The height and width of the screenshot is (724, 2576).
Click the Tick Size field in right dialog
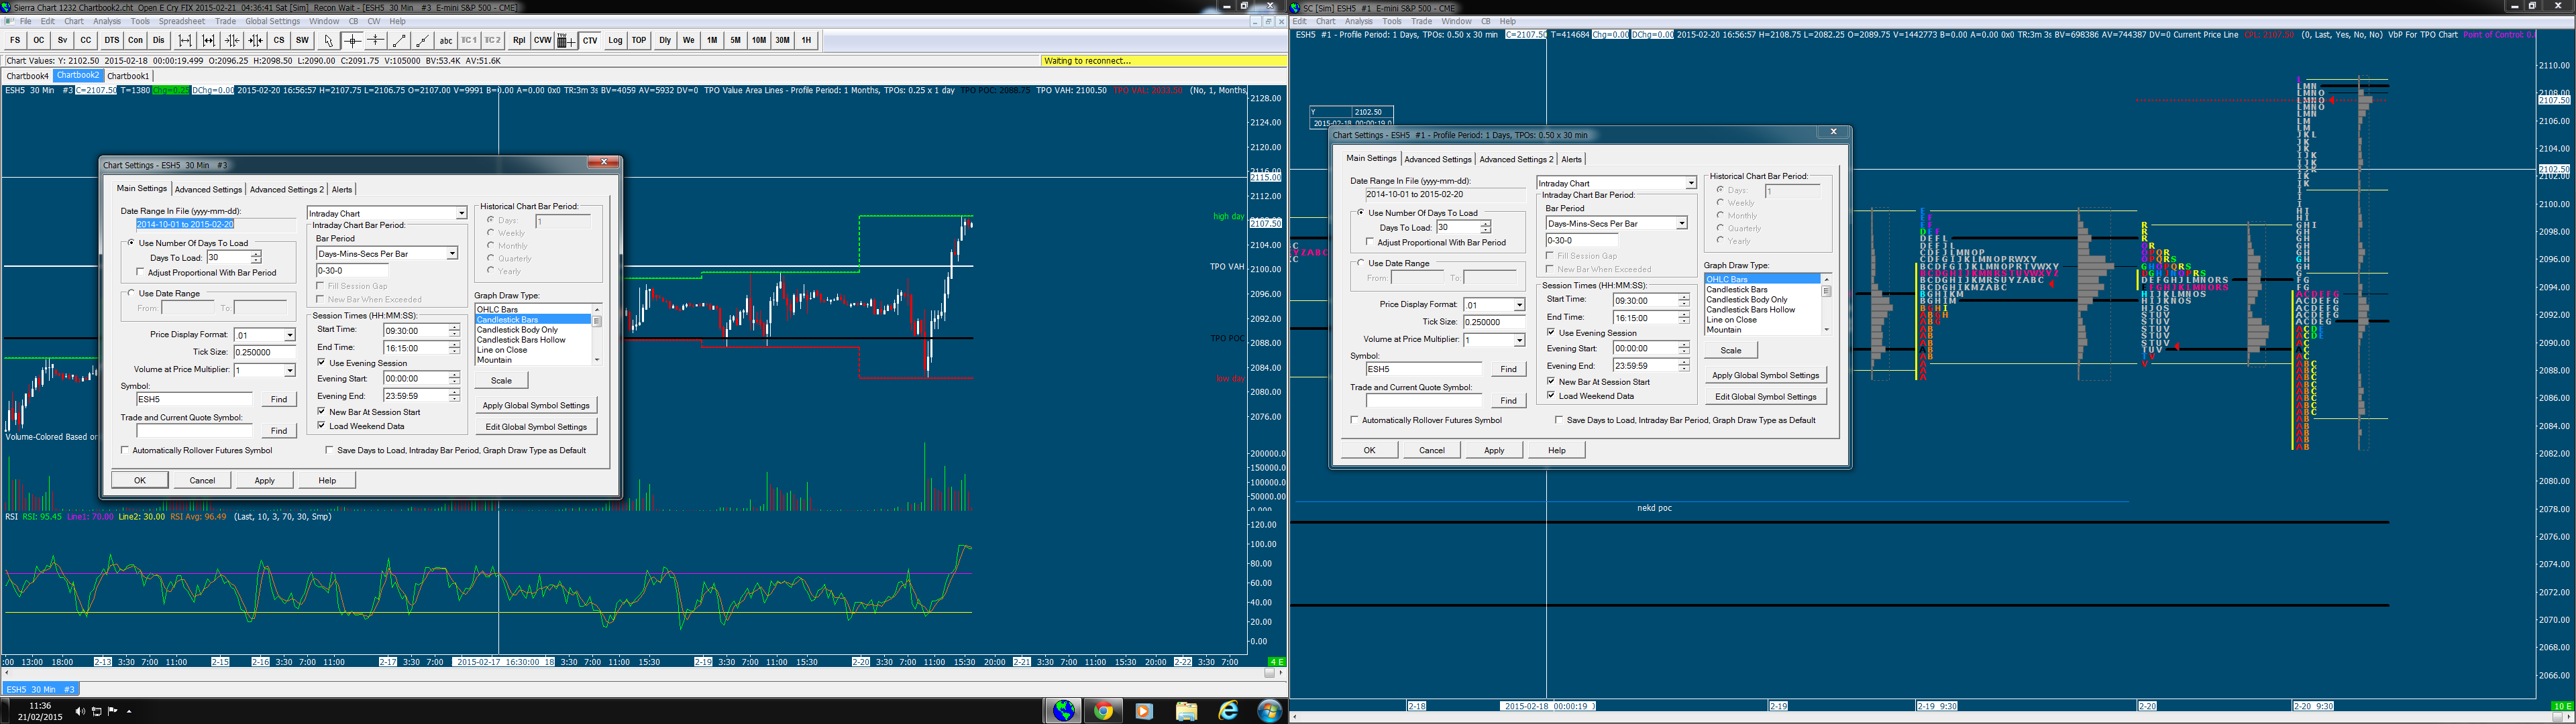click(x=1494, y=322)
